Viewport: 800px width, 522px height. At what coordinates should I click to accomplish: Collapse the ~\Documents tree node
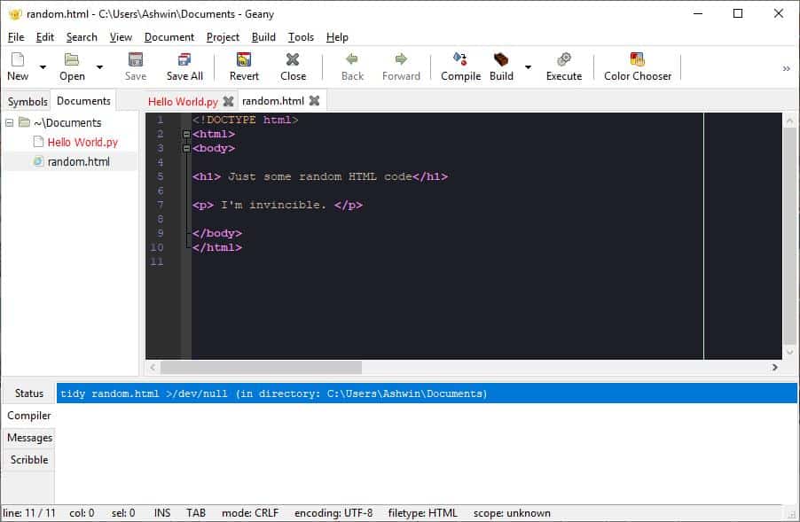click(8, 122)
